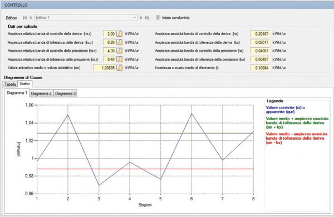Click the chart peak at station 2
This screenshot has width=334, height=217.
click(68, 115)
